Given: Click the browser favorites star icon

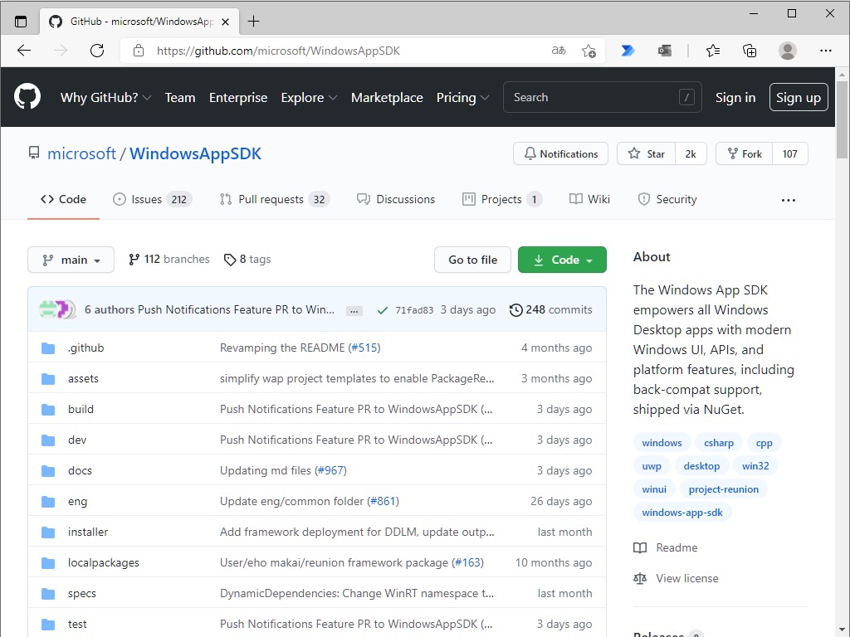Looking at the screenshot, I should click(712, 50).
